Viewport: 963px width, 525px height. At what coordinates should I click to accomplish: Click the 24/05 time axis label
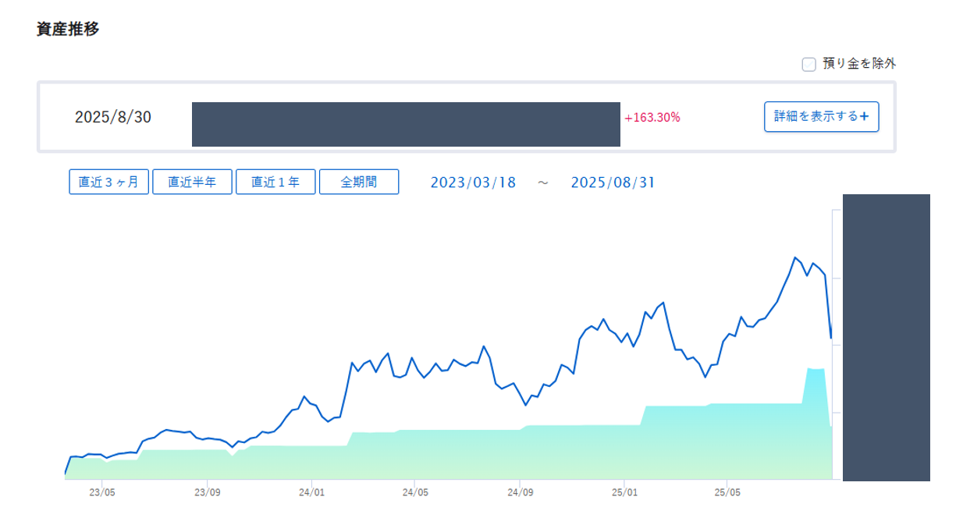(x=415, y=493)
